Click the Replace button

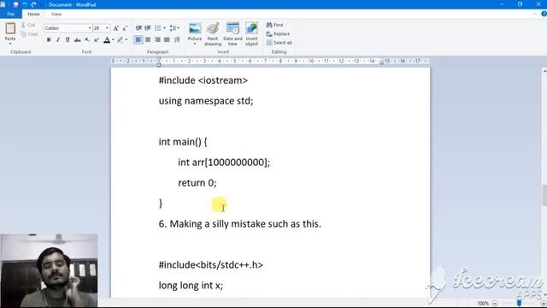point(278,34)
